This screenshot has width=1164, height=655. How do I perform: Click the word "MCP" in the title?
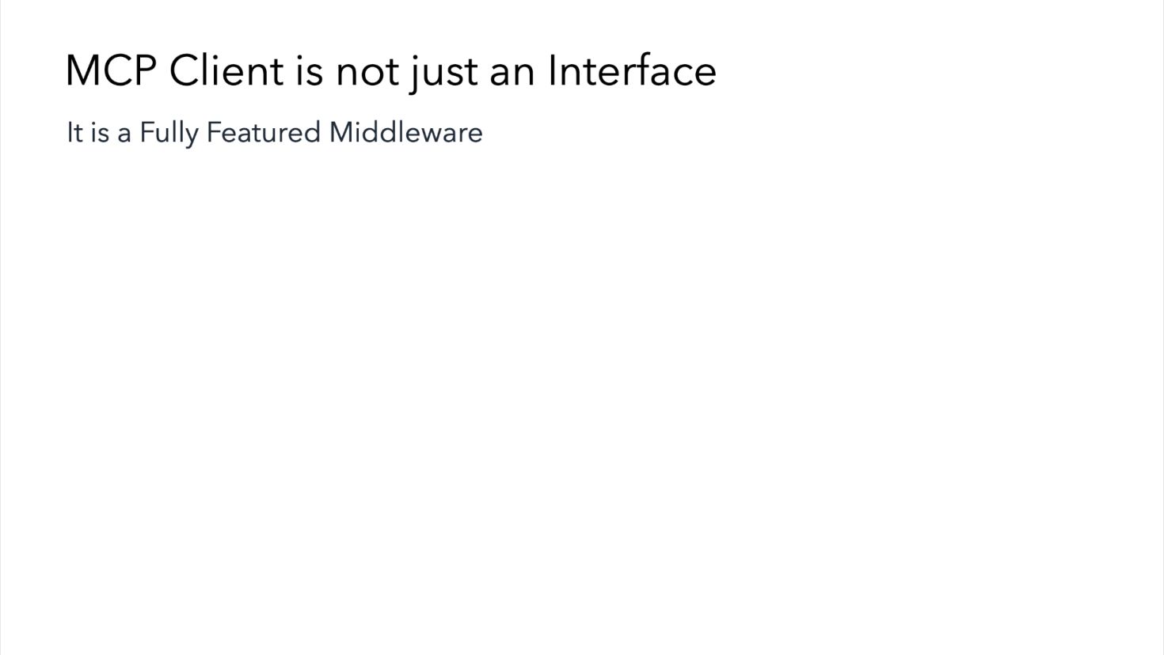[111, 70]
